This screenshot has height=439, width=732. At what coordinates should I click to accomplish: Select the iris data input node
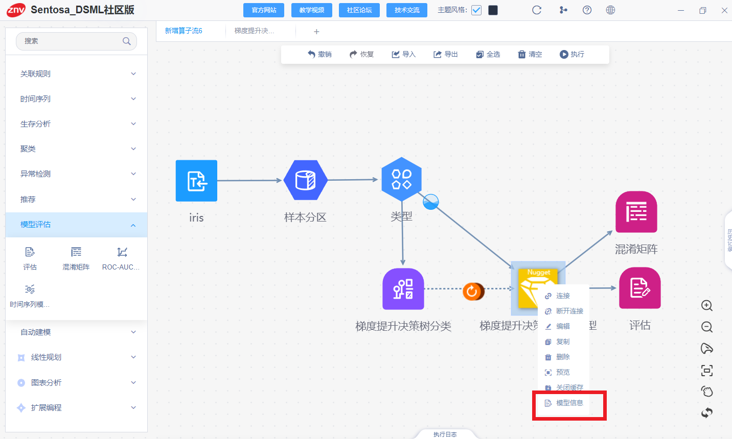coord(196,181)
